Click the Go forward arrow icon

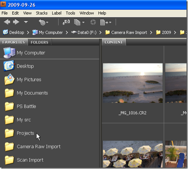tap(16, 22)
